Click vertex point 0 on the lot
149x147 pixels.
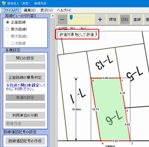click(x=91, y=78)
